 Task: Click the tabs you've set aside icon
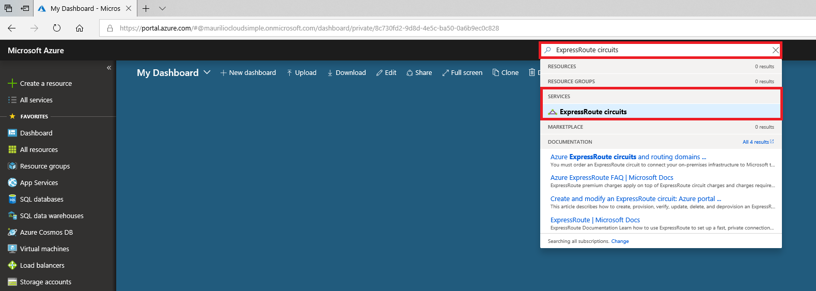click(8, 8)
